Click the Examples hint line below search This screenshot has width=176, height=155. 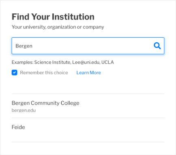(x=63, y=62)
